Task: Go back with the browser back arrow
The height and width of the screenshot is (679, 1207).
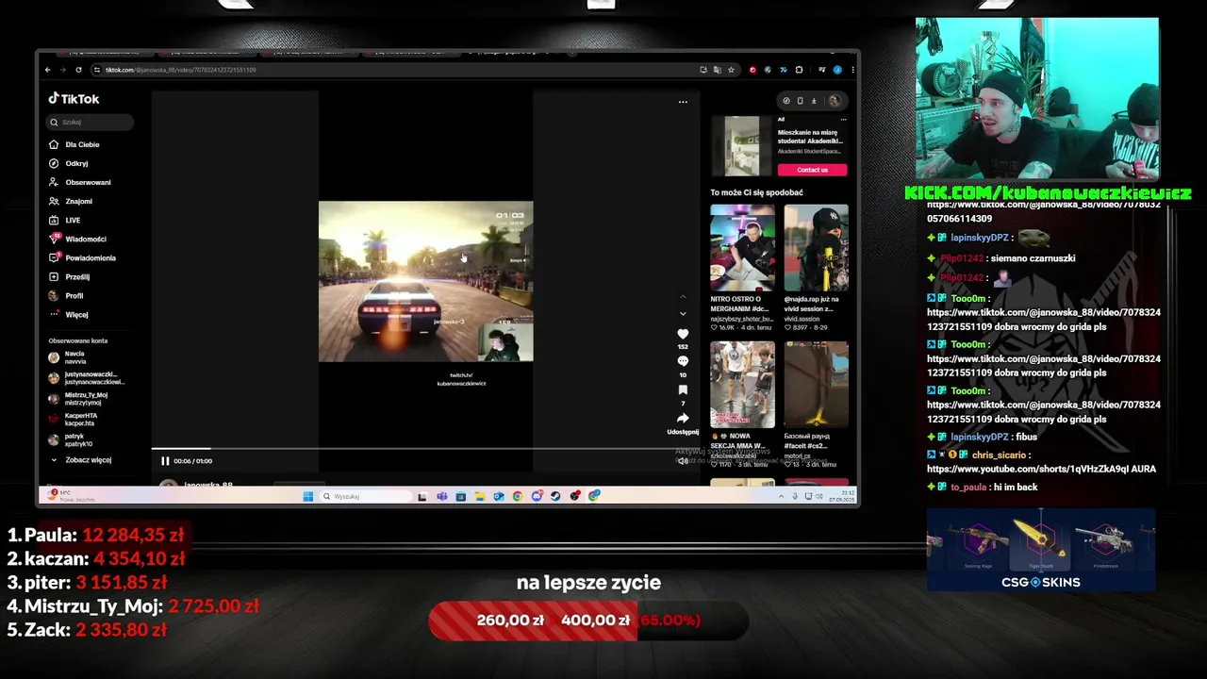Action: point(48,70)
